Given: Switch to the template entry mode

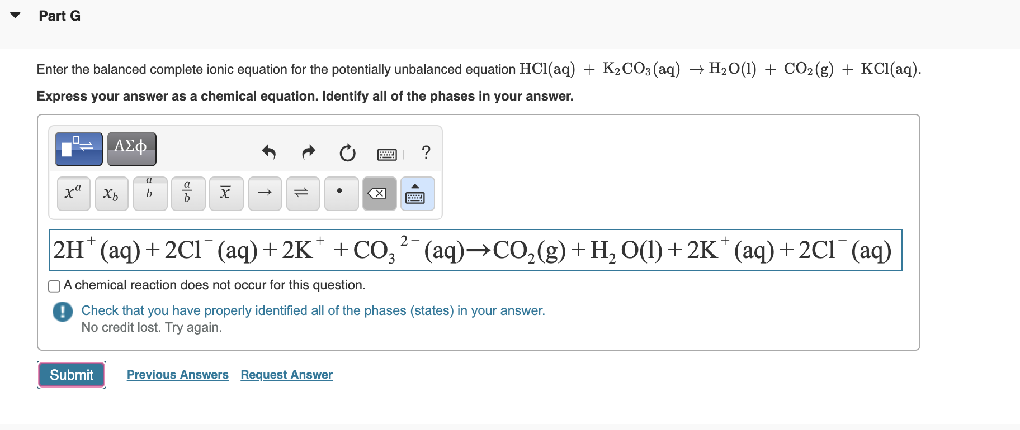Looking at the screenshot, I should [78, 148].
